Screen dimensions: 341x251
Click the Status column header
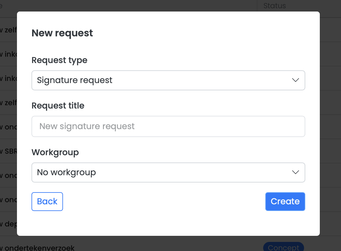tap(274, 5)
